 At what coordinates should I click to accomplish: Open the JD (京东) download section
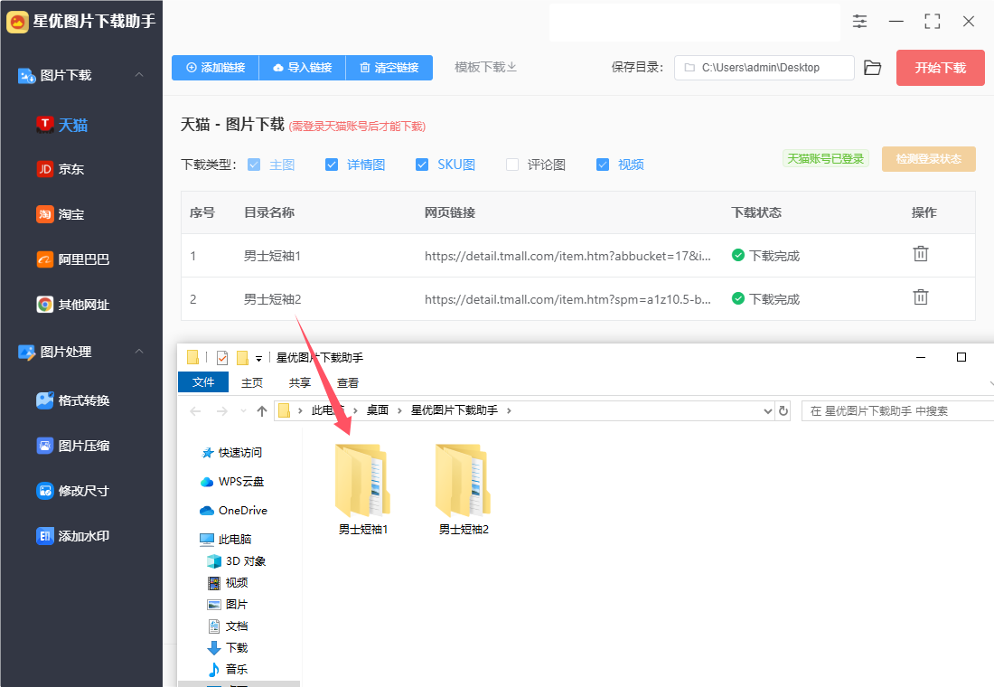pyautogui.click(x=61, y=169)
